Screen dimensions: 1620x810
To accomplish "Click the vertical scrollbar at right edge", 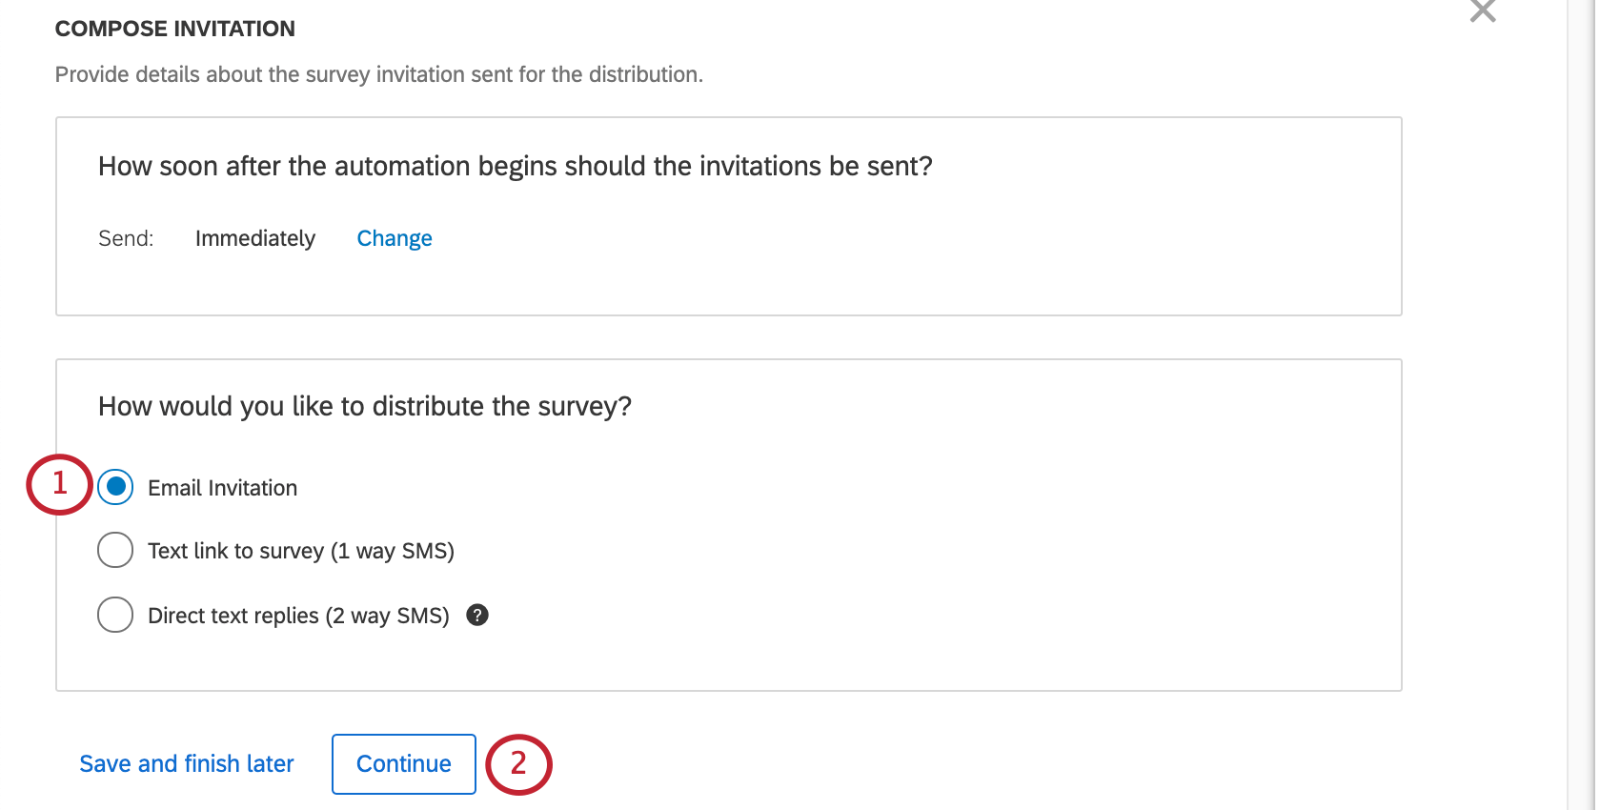I will tap(1580, 405).
